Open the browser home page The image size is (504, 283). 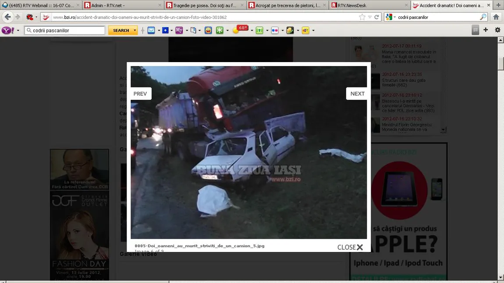[x=496, y=17]
